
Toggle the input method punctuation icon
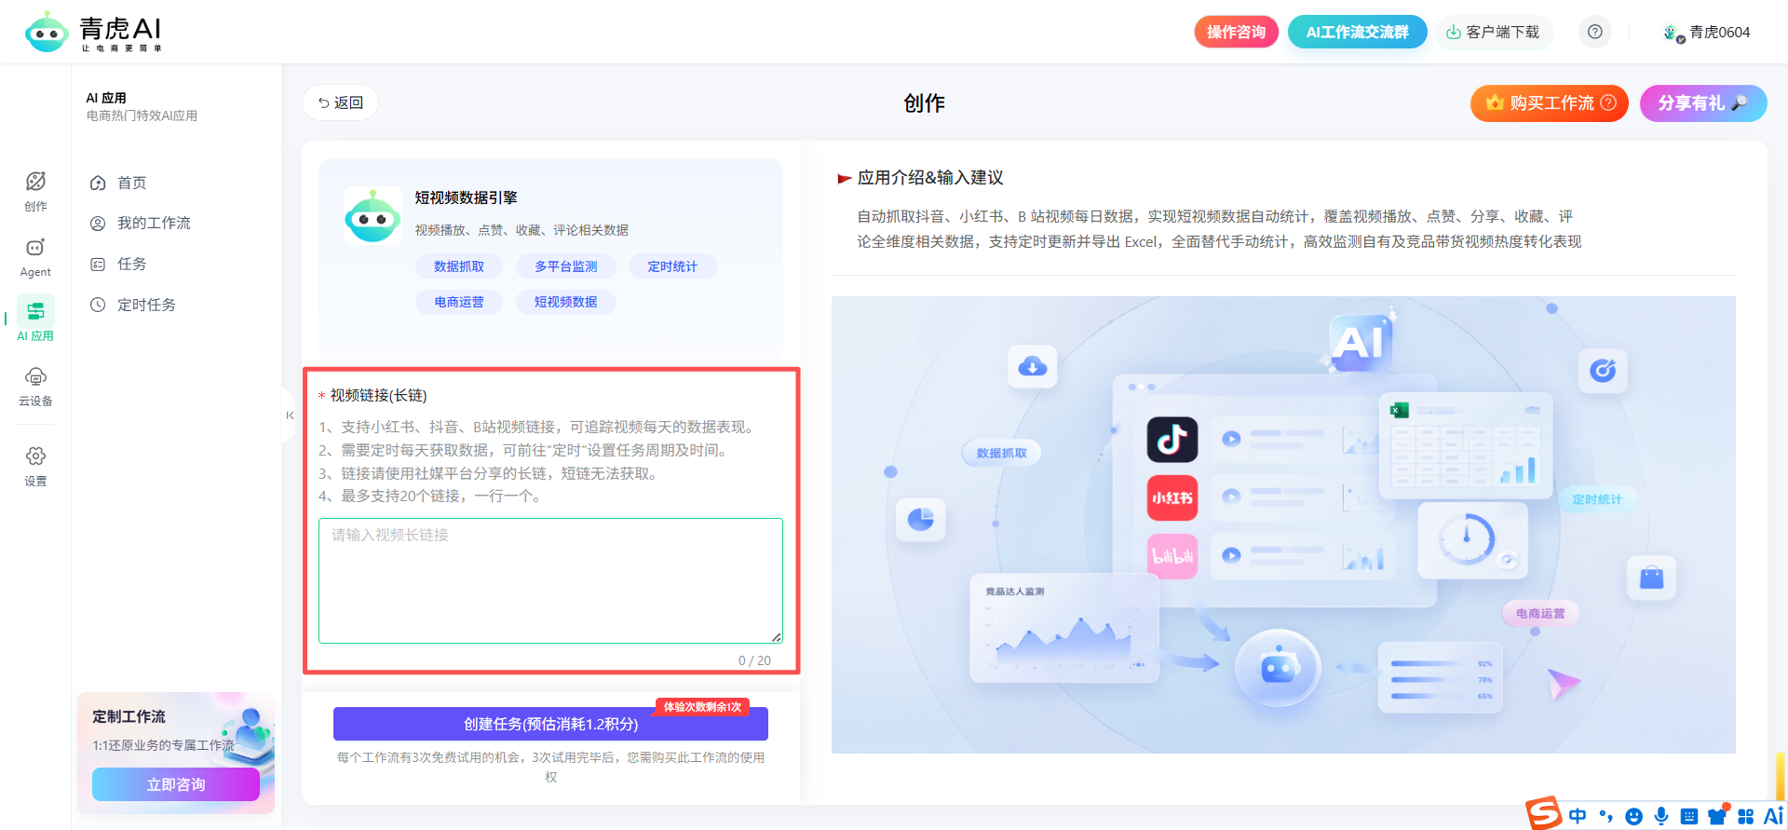click(x=1605, y=816)
